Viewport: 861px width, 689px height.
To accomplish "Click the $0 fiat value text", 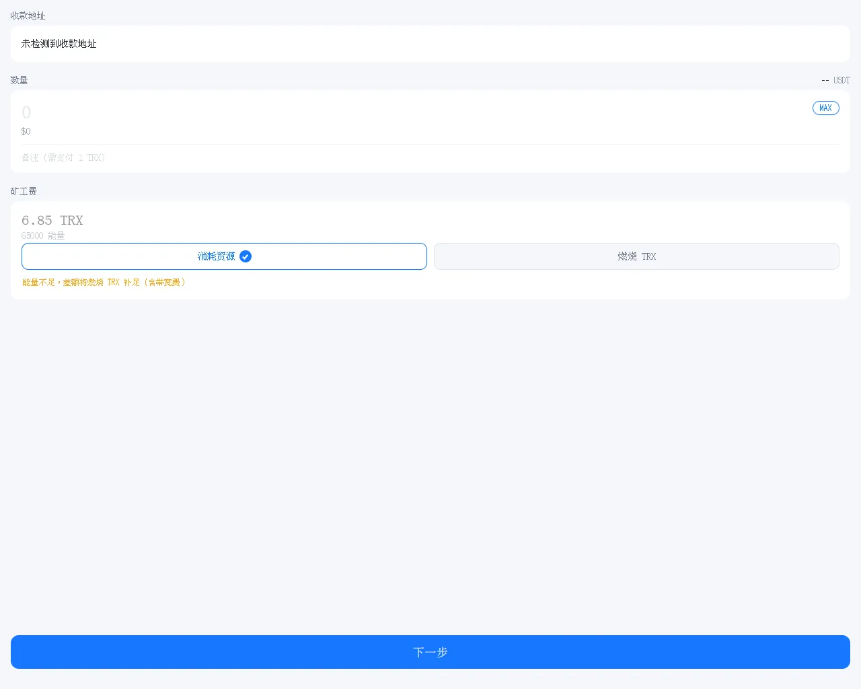I will tap(26, 131).
